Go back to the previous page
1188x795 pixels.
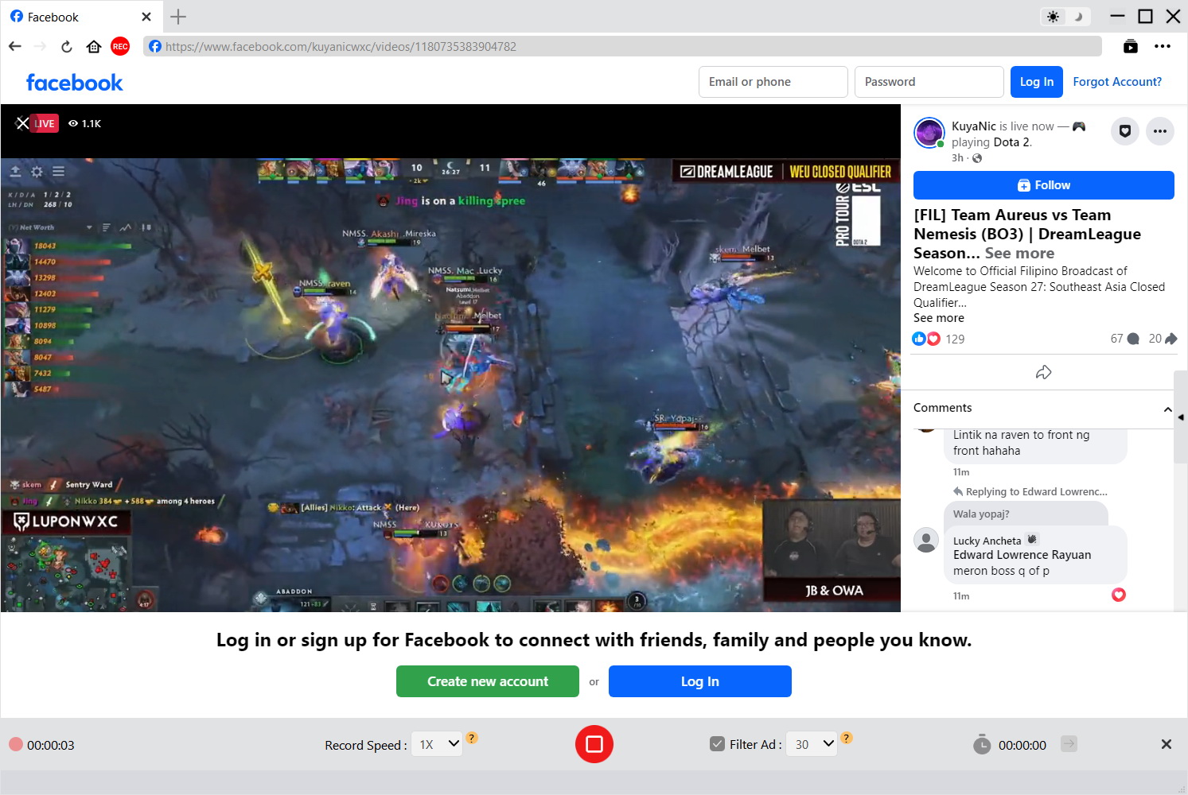point(15,46)
